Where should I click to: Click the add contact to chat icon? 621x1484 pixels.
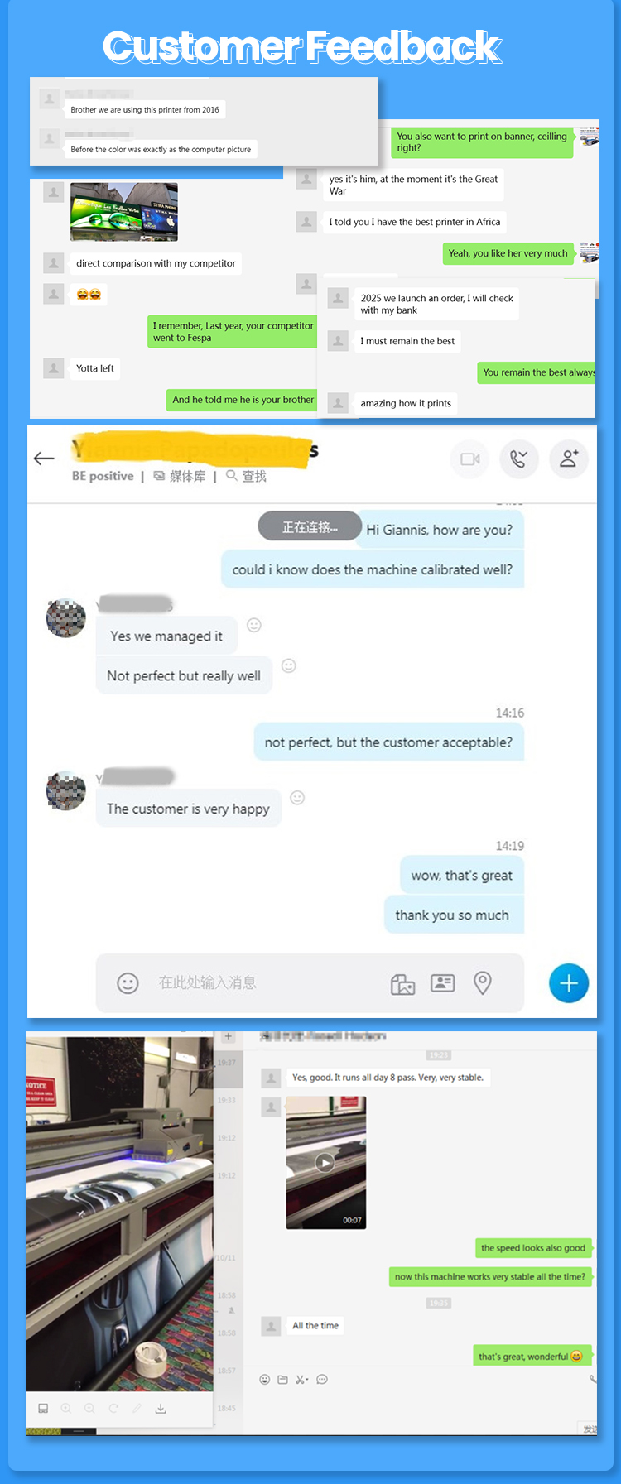coord(569,459)
